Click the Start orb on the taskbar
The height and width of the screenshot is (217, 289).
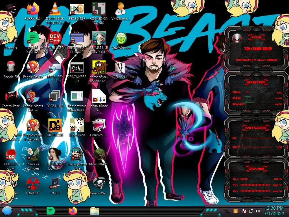[x=7, y=211]
